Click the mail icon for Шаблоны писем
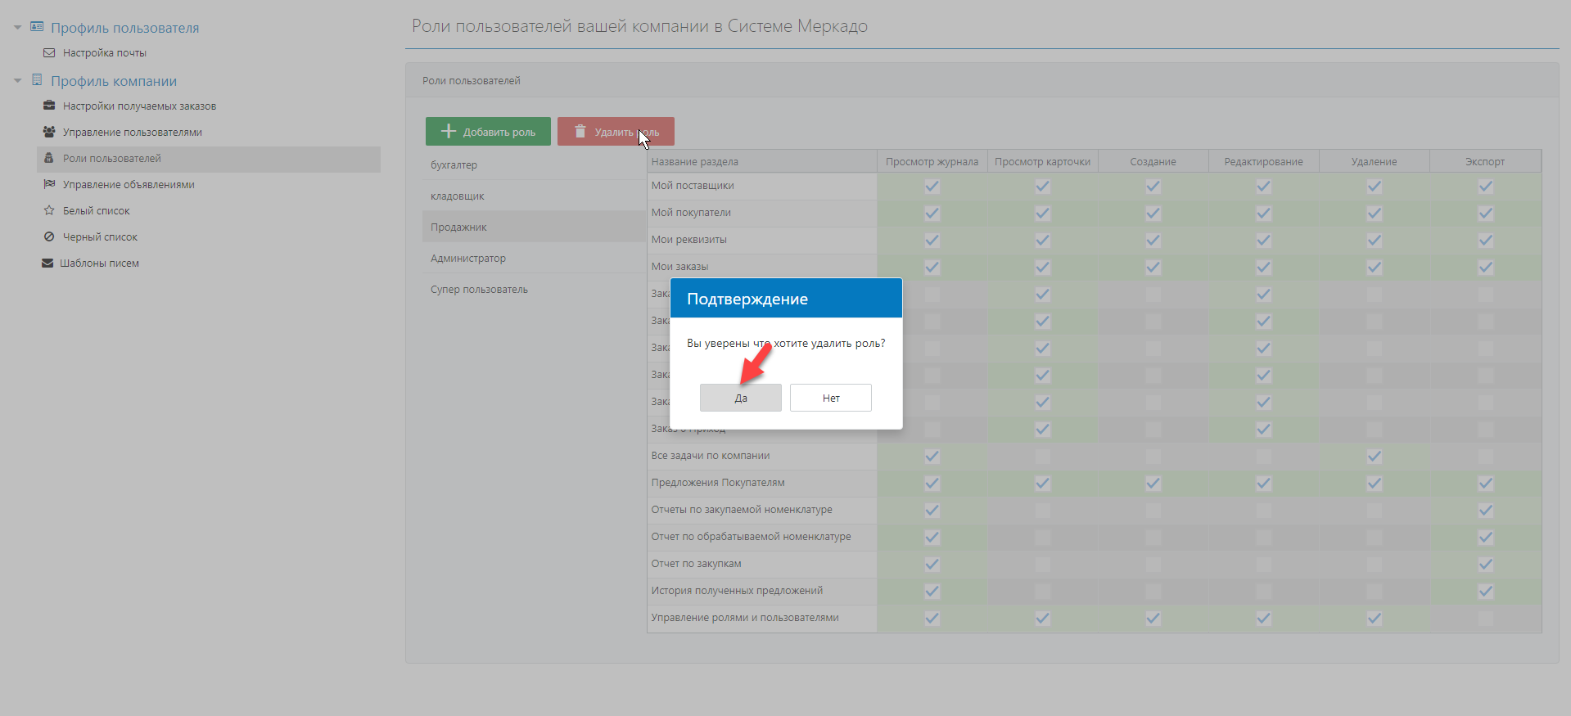Image resolution: width=1571 pixels, height=716 pixels. (47, 263)
